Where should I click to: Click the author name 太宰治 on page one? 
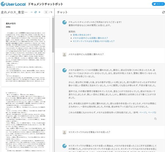(8, 27)
